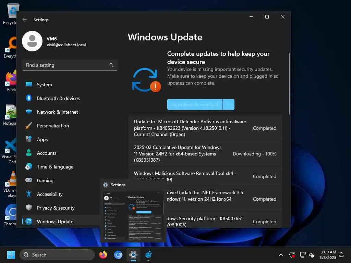Close the Settings window
Screen dimensions: 351x263
[x=283, y=17]
